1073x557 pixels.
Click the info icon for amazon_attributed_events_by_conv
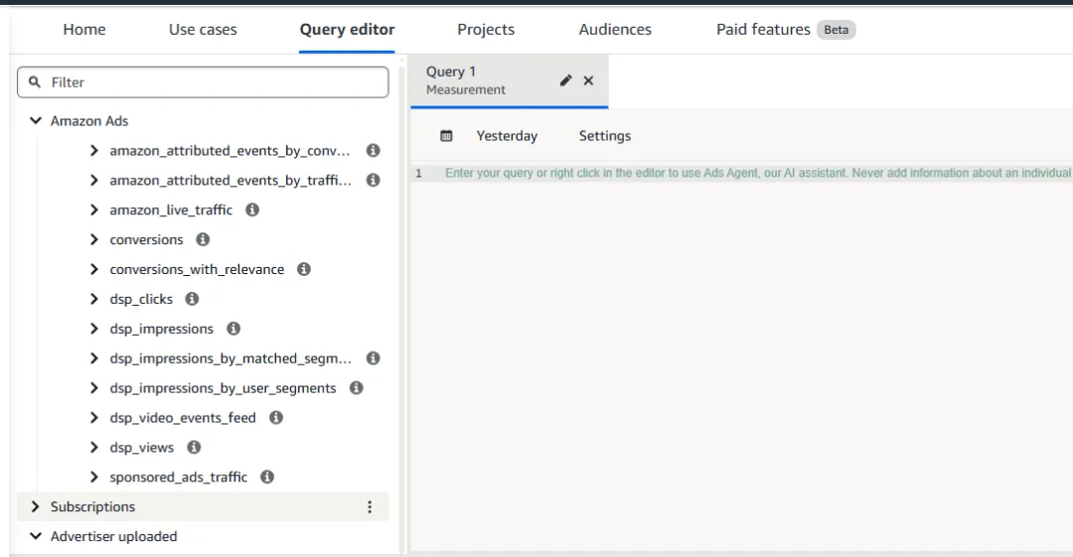click(373, 151)
